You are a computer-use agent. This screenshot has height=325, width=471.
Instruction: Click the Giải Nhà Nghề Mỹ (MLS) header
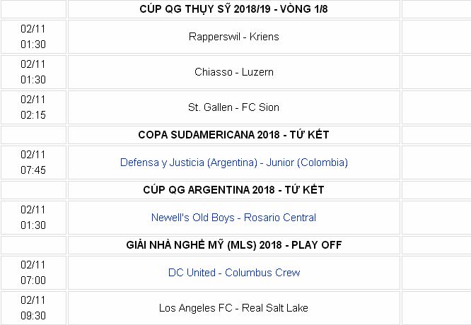[233, 244]
